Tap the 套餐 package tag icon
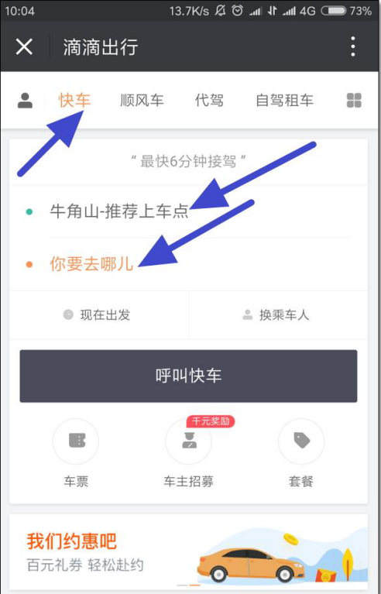 tap(301, 441)
